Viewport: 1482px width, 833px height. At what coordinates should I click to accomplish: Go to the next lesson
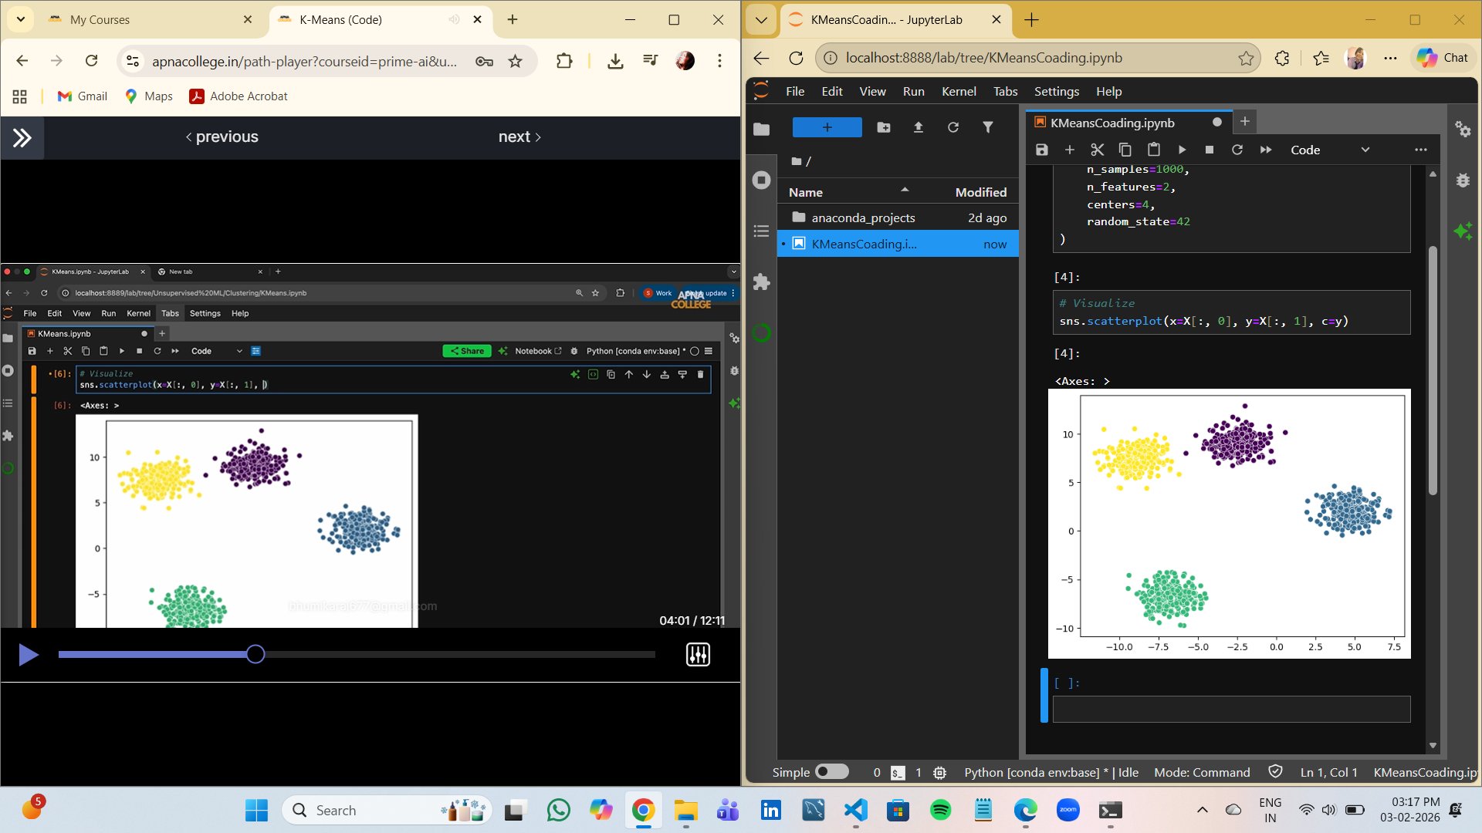click(x=519, y=137)
